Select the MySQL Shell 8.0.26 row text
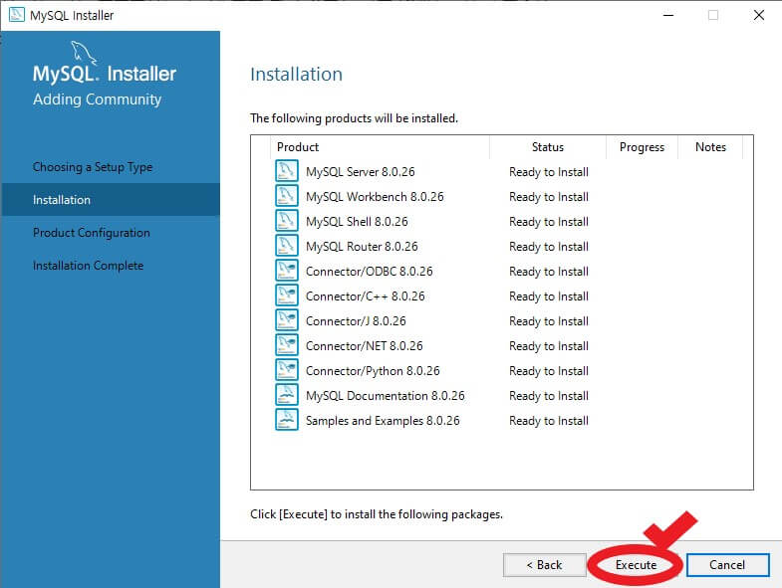782x588 pixels. click(357, 222)
